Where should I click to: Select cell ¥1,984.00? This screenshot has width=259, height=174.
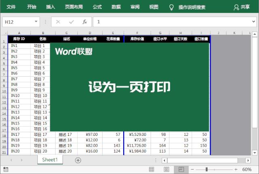137,151
